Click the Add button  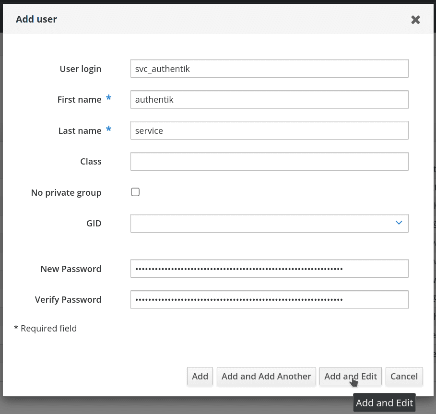pos(200,377)
